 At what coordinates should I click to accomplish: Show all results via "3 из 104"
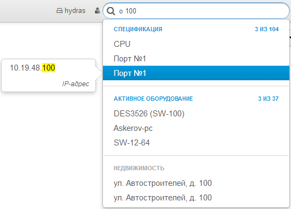tap(267, 29)
